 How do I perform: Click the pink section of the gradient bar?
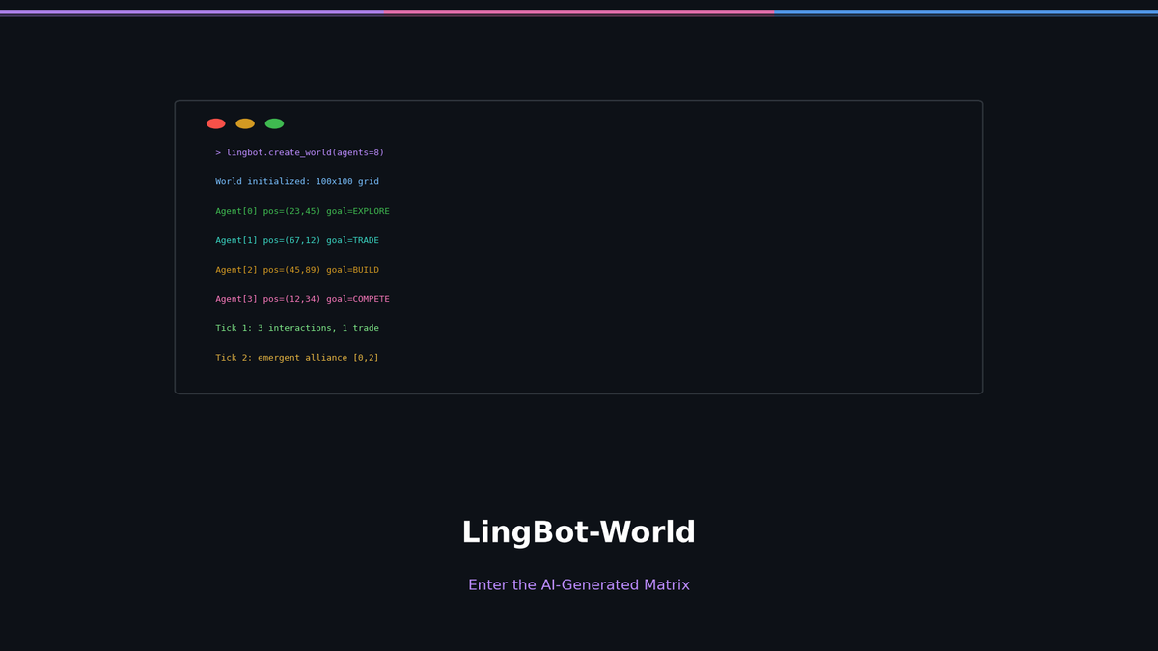click(x=579, y=13)
